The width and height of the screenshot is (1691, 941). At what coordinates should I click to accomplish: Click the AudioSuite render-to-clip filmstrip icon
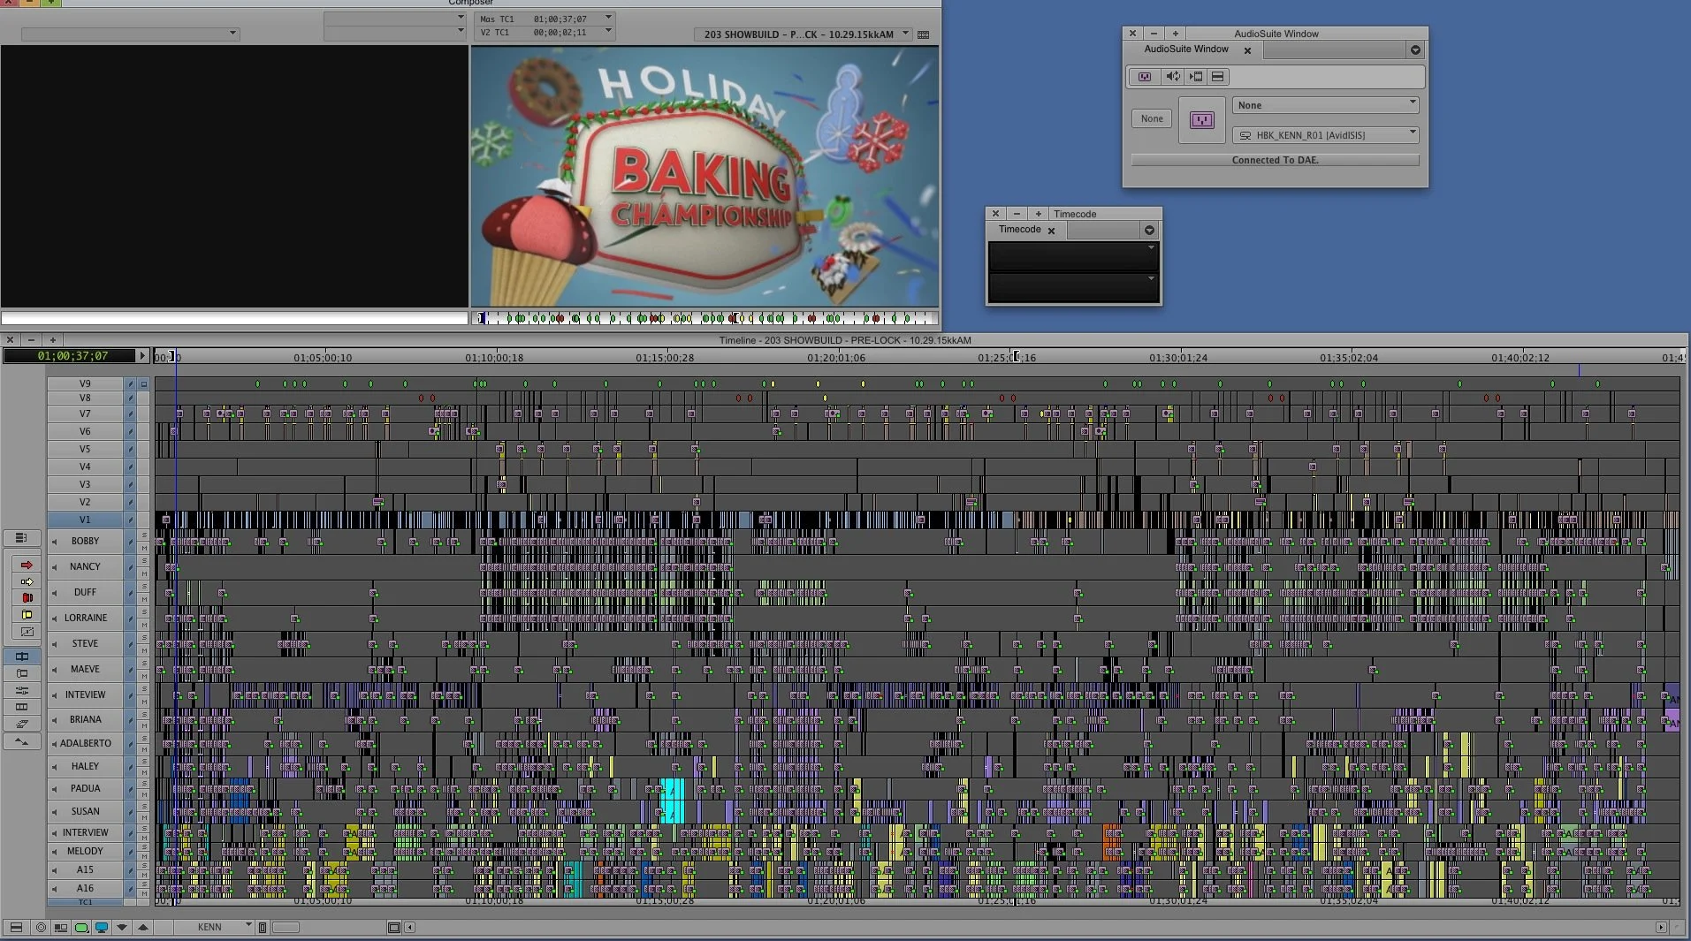coord(1195,77)
